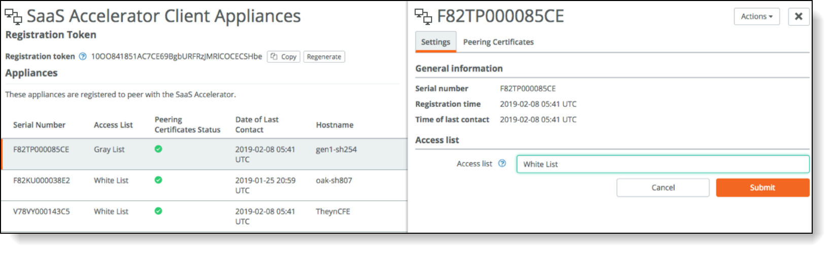Open the Access list White List selector

(663, 164)
